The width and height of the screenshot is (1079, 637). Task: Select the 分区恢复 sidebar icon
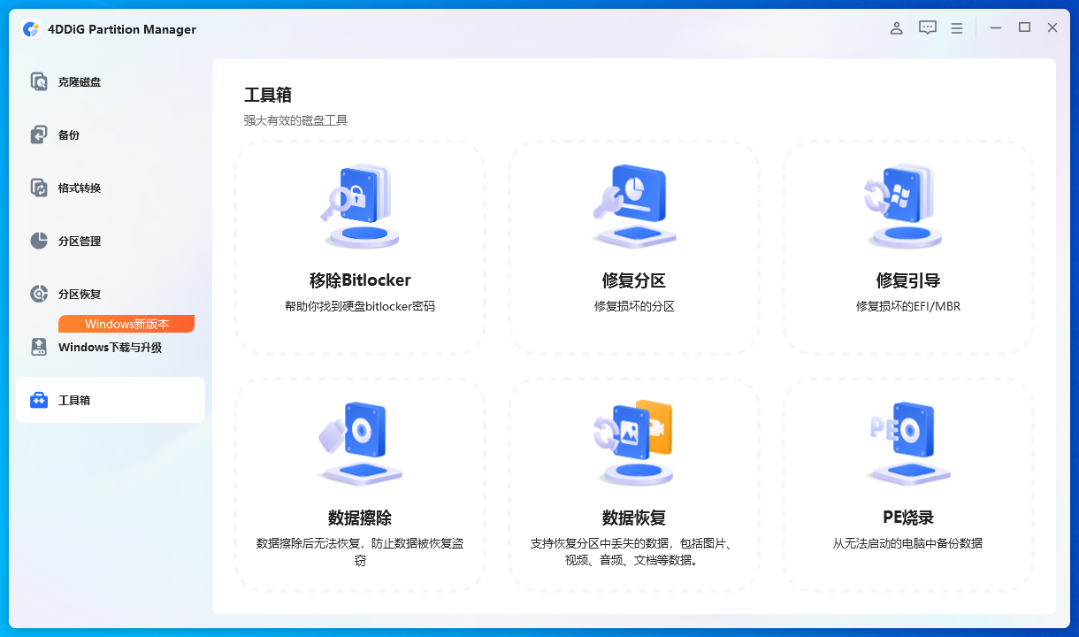[x=39, y=294]
